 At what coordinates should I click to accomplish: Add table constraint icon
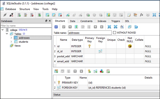tap(56, 71)
